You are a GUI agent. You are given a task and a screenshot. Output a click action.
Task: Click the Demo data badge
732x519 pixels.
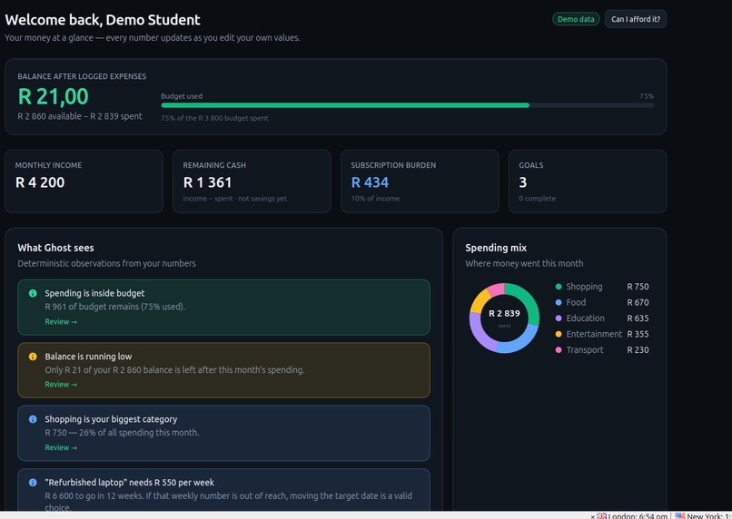click(x=576, y=19)
